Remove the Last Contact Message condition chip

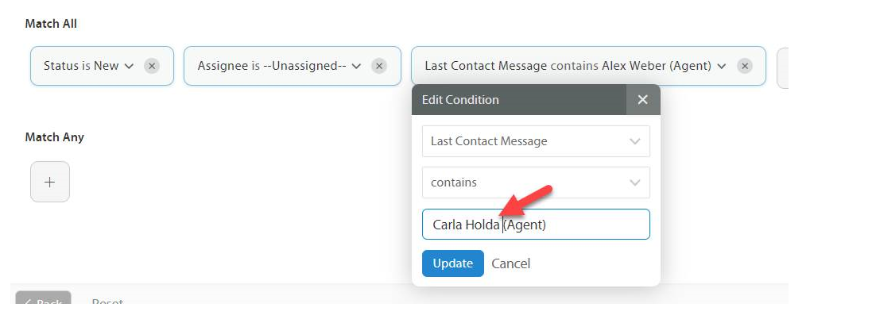point(745,66)
